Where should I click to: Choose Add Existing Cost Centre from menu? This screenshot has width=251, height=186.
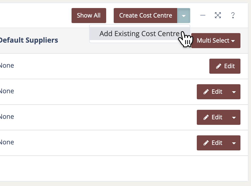[139, 34]
